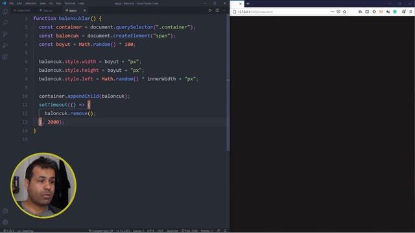Open the File menu
This screenshot has width=415, height=233.
click(x=12, y=3)
